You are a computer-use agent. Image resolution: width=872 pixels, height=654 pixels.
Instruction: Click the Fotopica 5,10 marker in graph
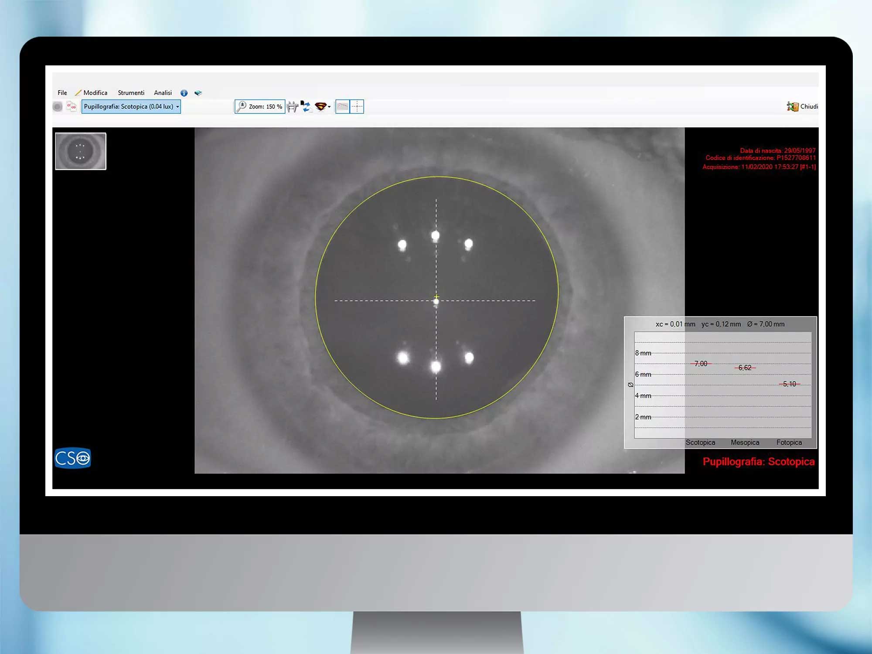(x=789, y=384)
